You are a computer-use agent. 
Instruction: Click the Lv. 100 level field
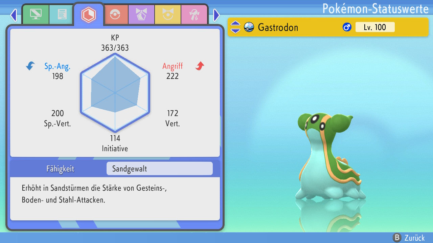coord(375,27)
